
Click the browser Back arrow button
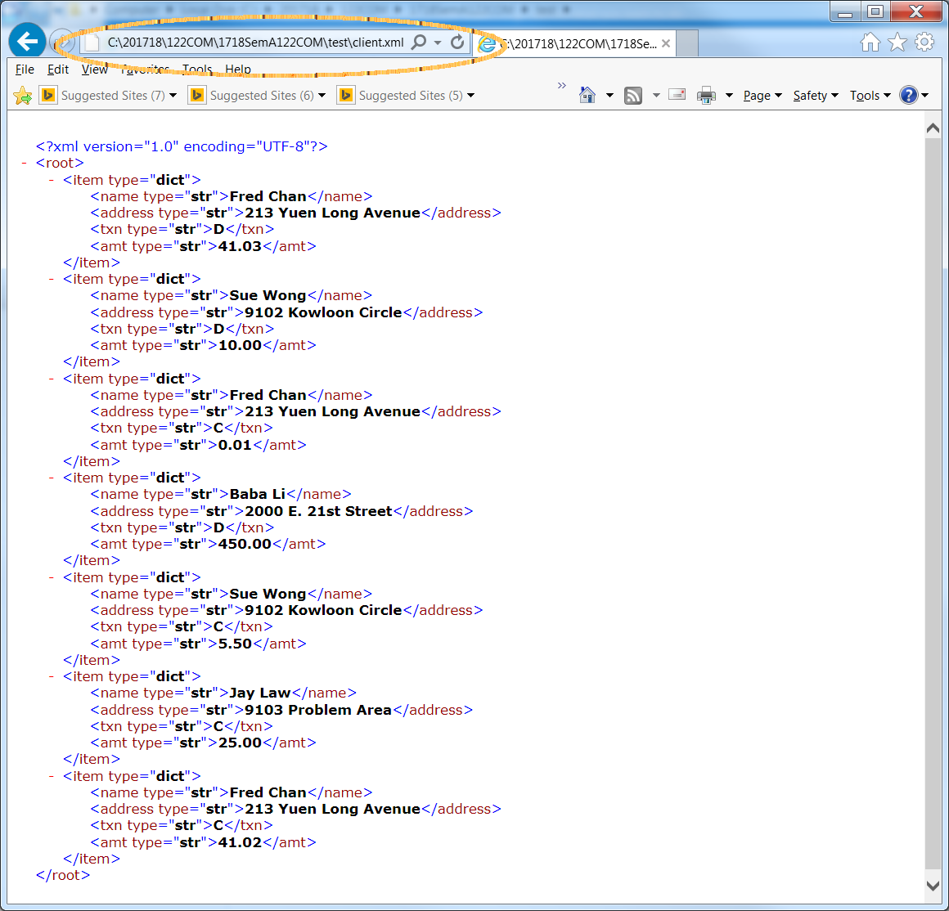point(28,42)
